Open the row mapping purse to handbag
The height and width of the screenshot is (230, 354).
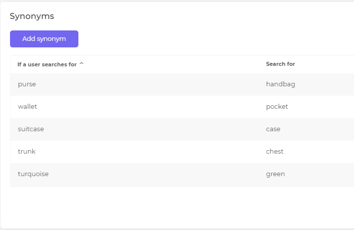tap(150, 84)
